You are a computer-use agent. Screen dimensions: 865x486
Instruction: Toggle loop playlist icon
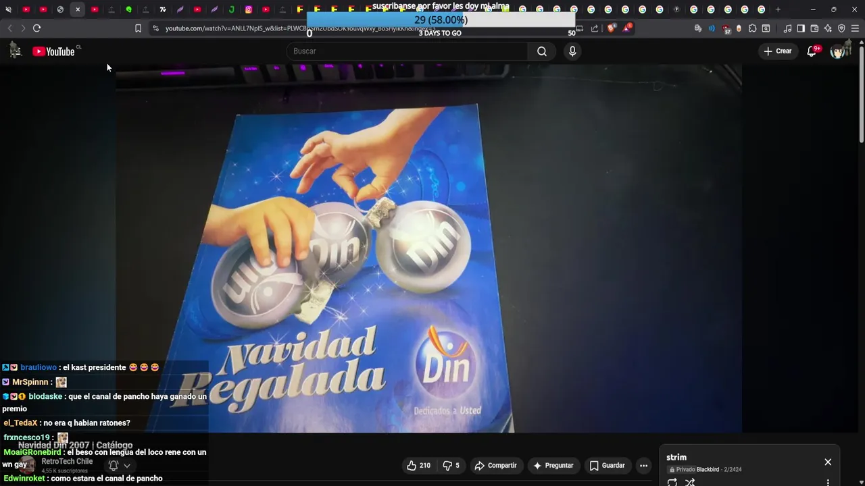672,482
